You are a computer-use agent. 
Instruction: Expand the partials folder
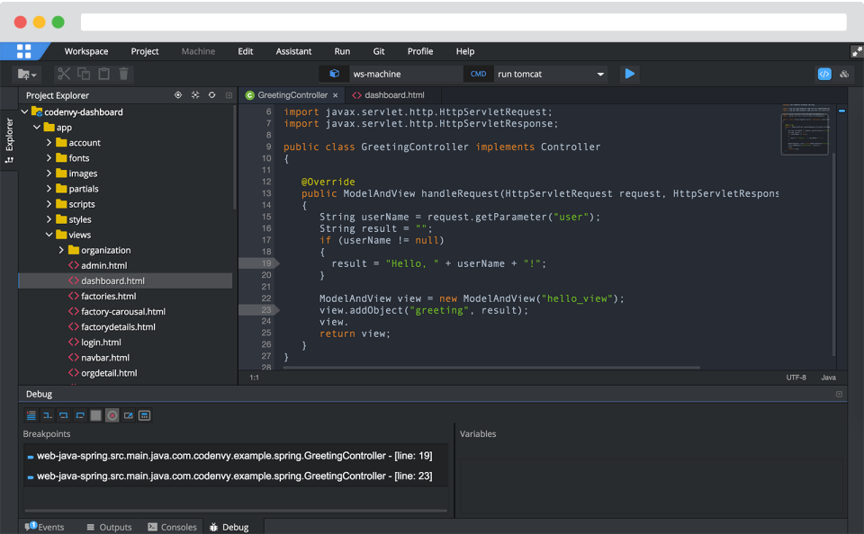tap(49, 189)
